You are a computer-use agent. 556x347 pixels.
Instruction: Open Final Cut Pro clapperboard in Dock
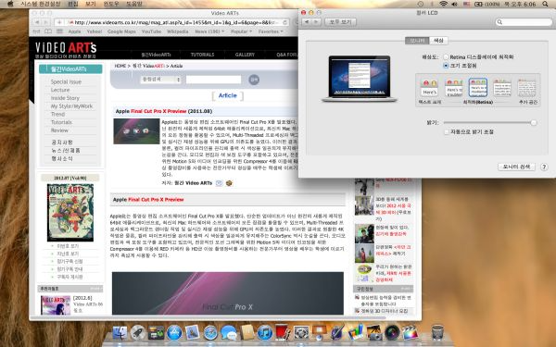tap(411, 332)
